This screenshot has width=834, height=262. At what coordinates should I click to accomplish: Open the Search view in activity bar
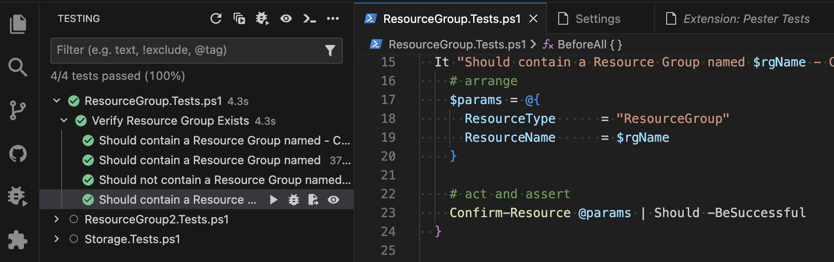[x=18, y=67]
